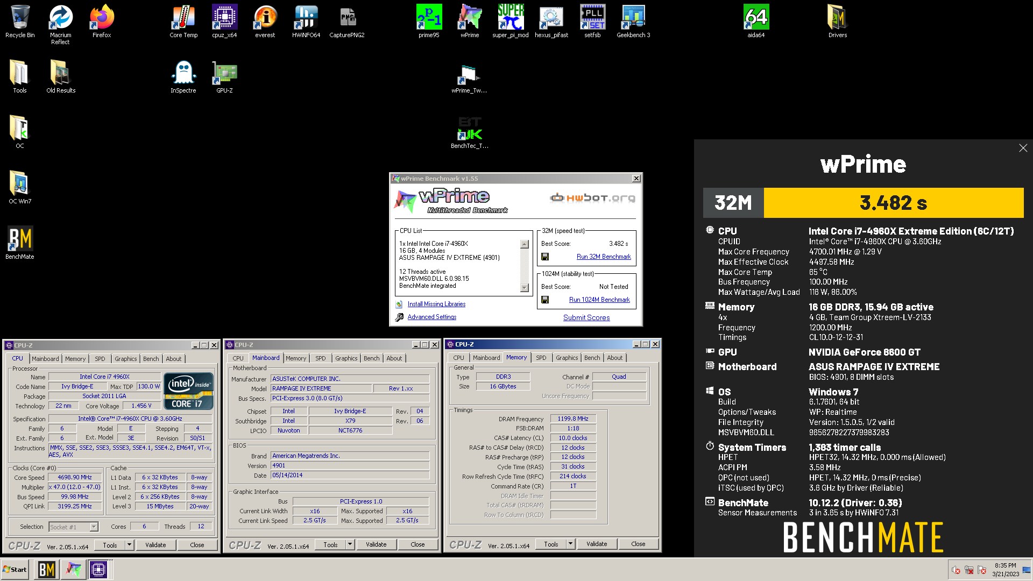Viewport: 1033px width, 581px height.
Task: Expand Tools dropdown arrow in CPU window
Action: [129, 545]
